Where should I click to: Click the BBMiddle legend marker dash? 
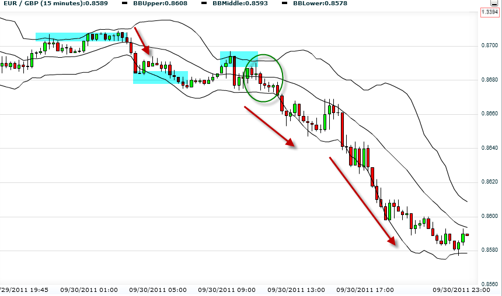206,3
